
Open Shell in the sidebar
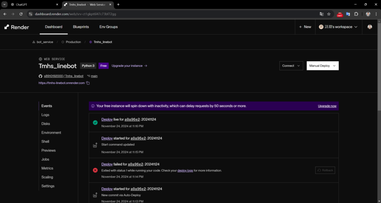pyautogui.click(x=45, y=141)
